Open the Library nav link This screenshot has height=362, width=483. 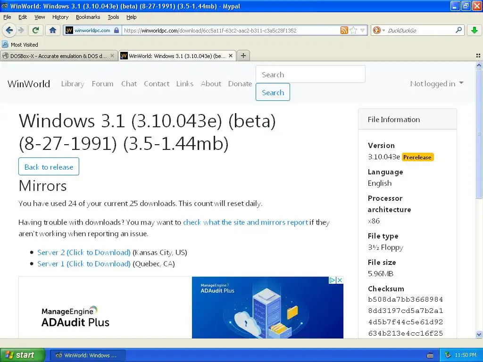click(x=73, y=84)
